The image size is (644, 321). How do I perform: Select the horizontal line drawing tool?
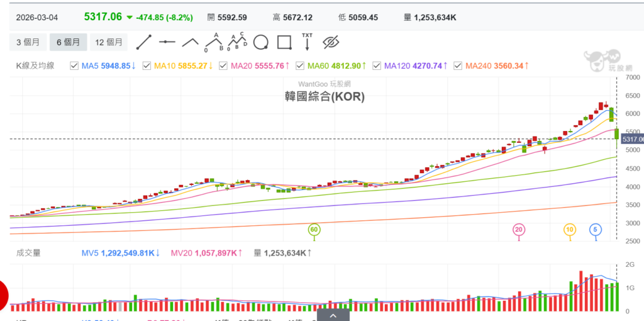tap(167, 42)
